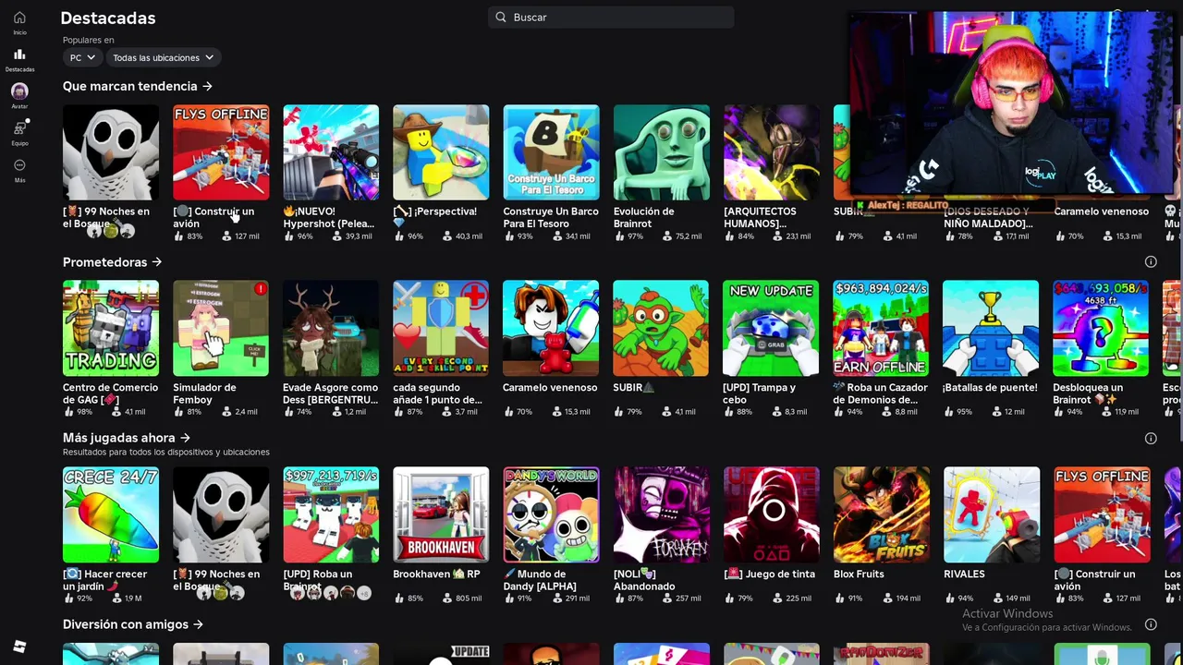Open the Mundo de Dandy ALPHA thumbnail
Image resolution: width=1183 pixels, height=665 pixels.
pos(551,515)
